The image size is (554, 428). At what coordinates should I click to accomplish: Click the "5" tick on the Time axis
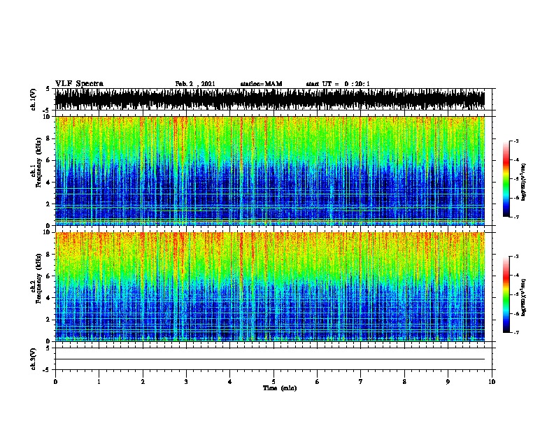274,382
